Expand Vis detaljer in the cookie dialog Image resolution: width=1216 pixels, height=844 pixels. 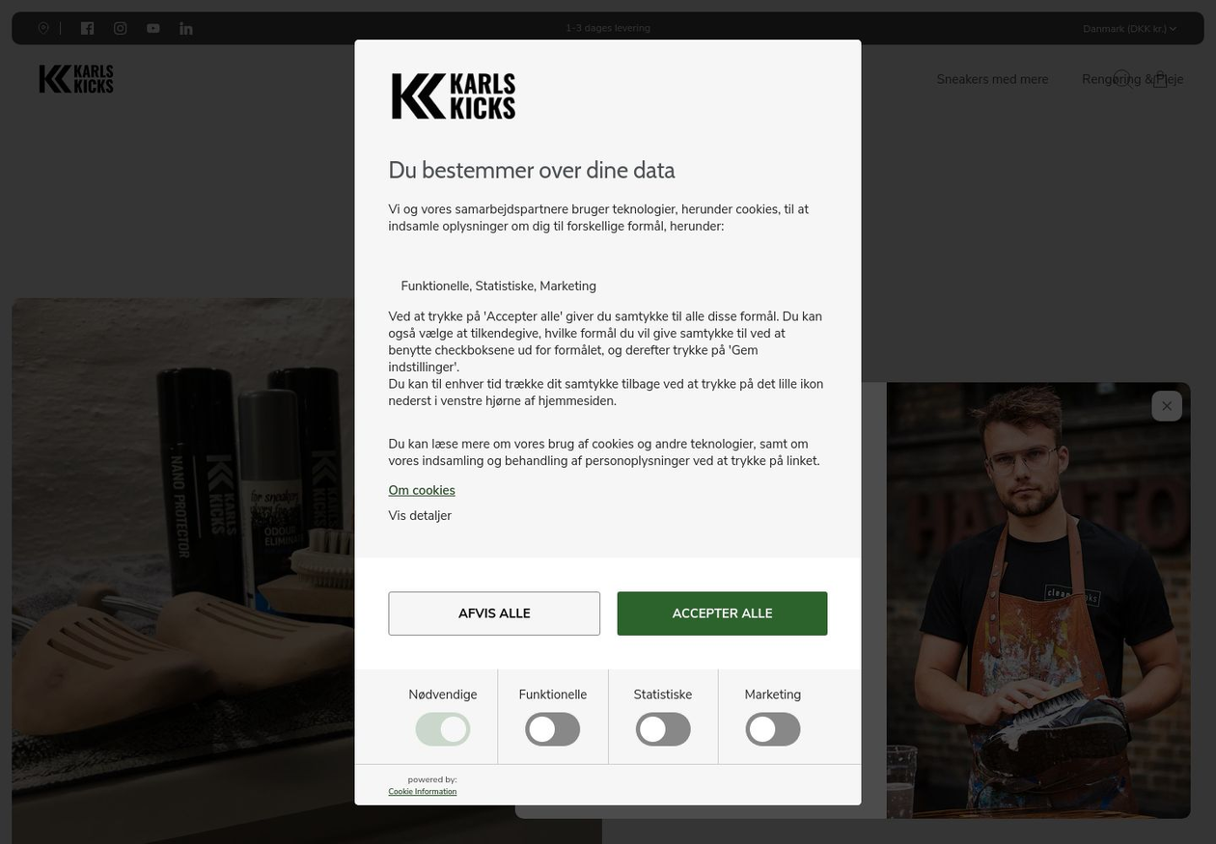coord(420,515)
